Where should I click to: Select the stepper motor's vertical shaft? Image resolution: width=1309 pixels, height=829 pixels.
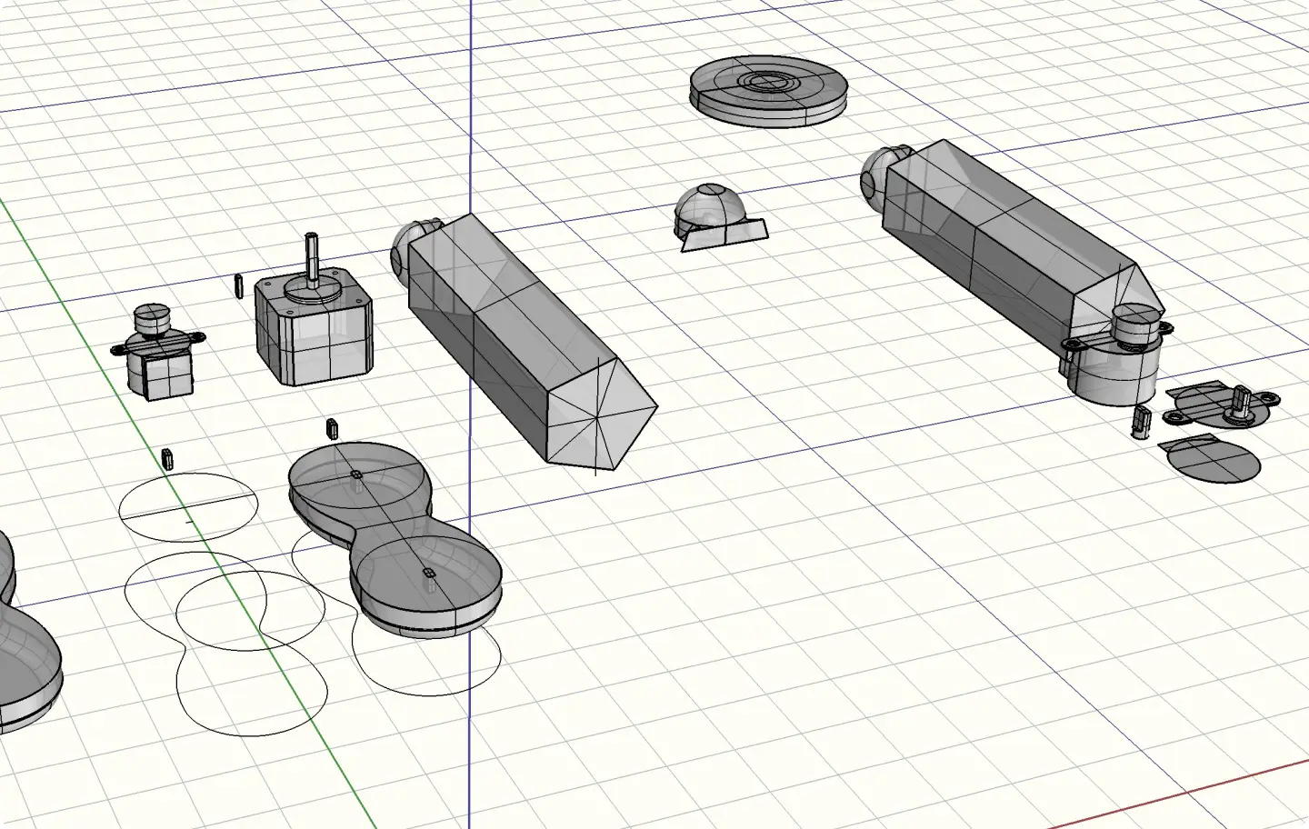tap(312, 259)
